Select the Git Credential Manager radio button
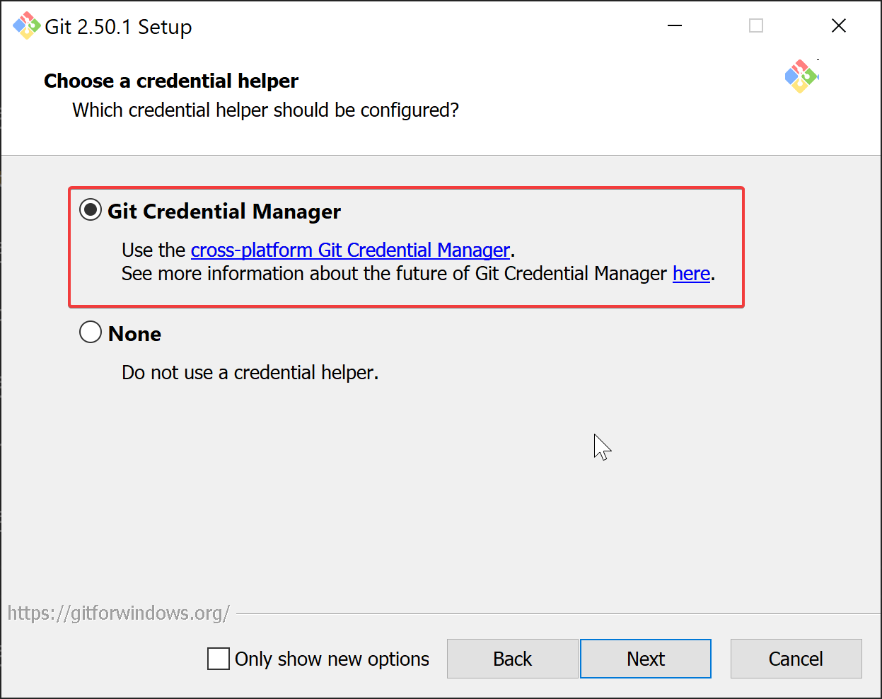This screenshot has width=882, height=699. click(91, 210)
